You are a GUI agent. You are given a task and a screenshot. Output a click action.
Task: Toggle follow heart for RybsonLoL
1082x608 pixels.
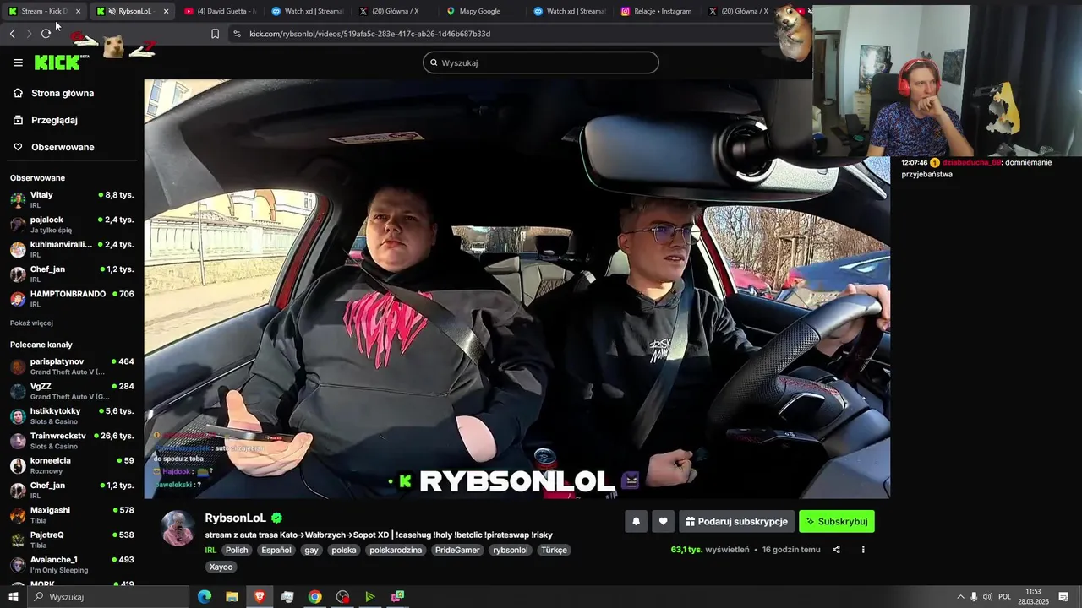[663, 521]
